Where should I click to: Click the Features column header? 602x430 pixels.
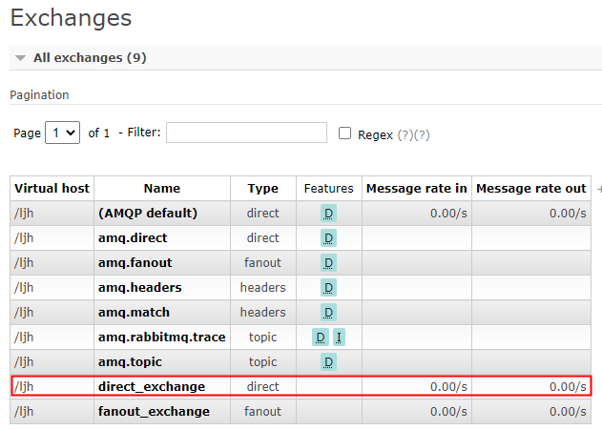[328, 189]
